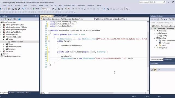This screenshot has width=175, height=98.
Task: Expand the Views folder node
Action: click(x=4, y=44)
